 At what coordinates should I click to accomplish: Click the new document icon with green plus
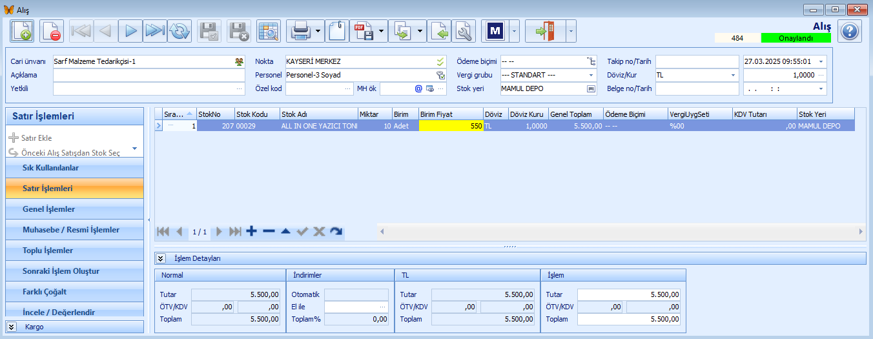(x=22, y=30)
